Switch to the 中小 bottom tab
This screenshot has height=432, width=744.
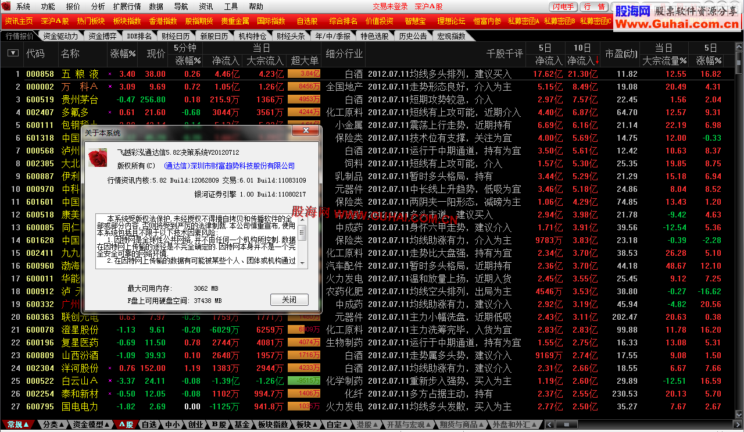pos(172,425)
